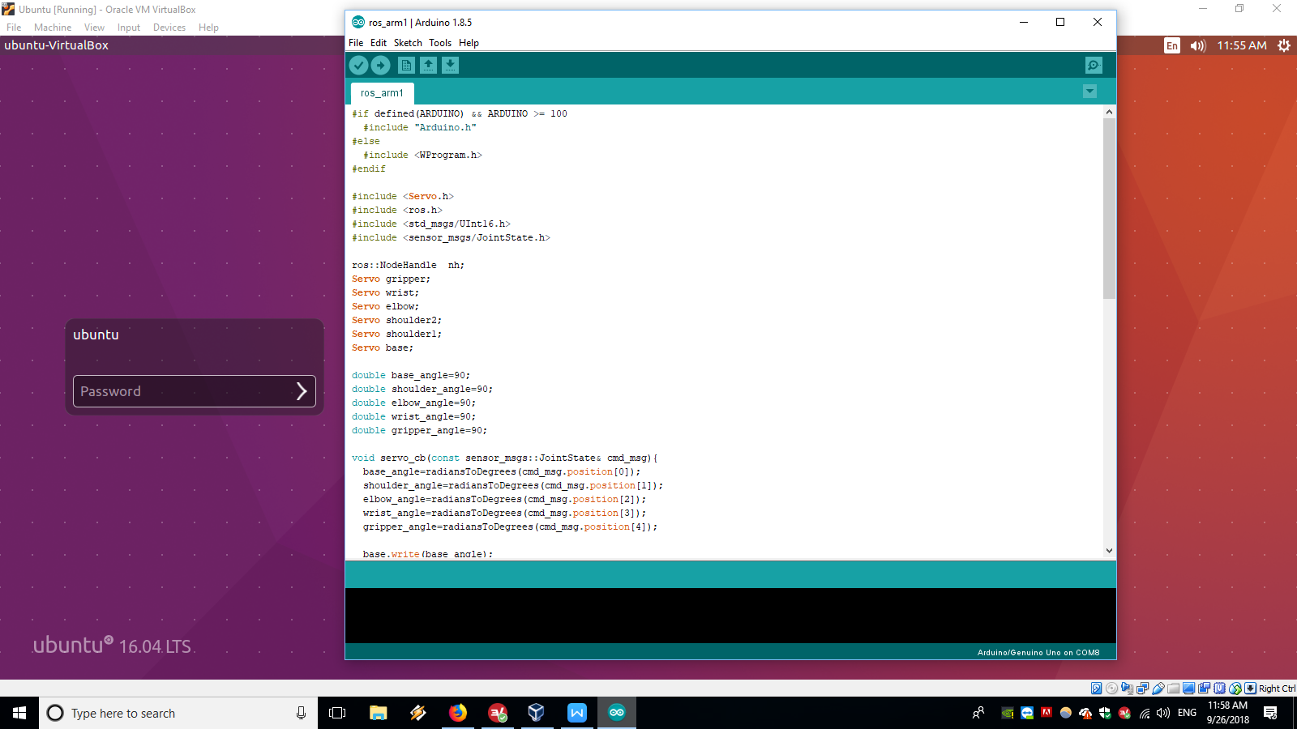Click the Windows clock showing 11:58 AM

tap(1227, 713)
